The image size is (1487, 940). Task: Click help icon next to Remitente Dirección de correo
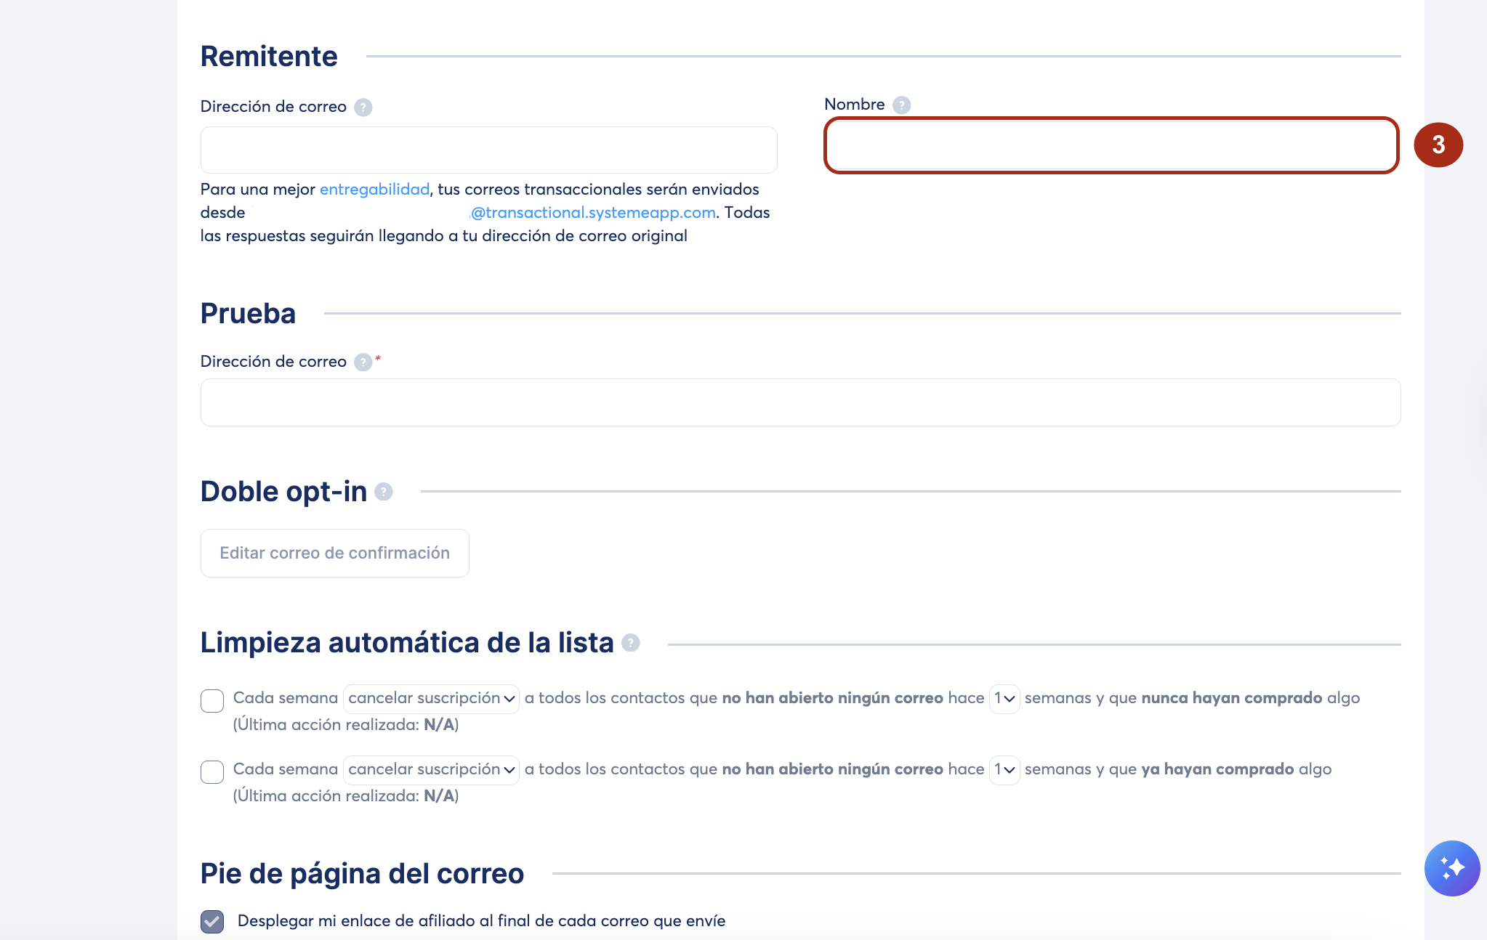click(x=363, y=108)
